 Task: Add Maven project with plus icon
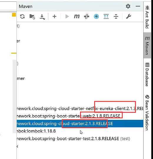[x=54, y=16]
